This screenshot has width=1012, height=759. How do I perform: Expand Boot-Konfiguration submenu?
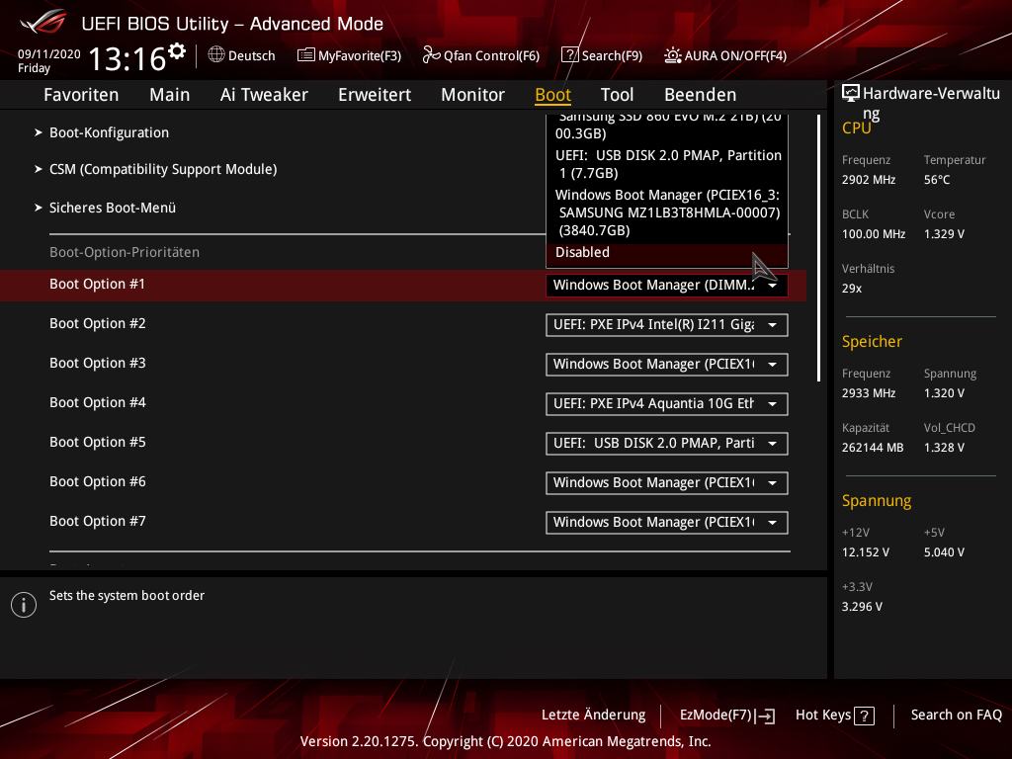tap(109, 132)
